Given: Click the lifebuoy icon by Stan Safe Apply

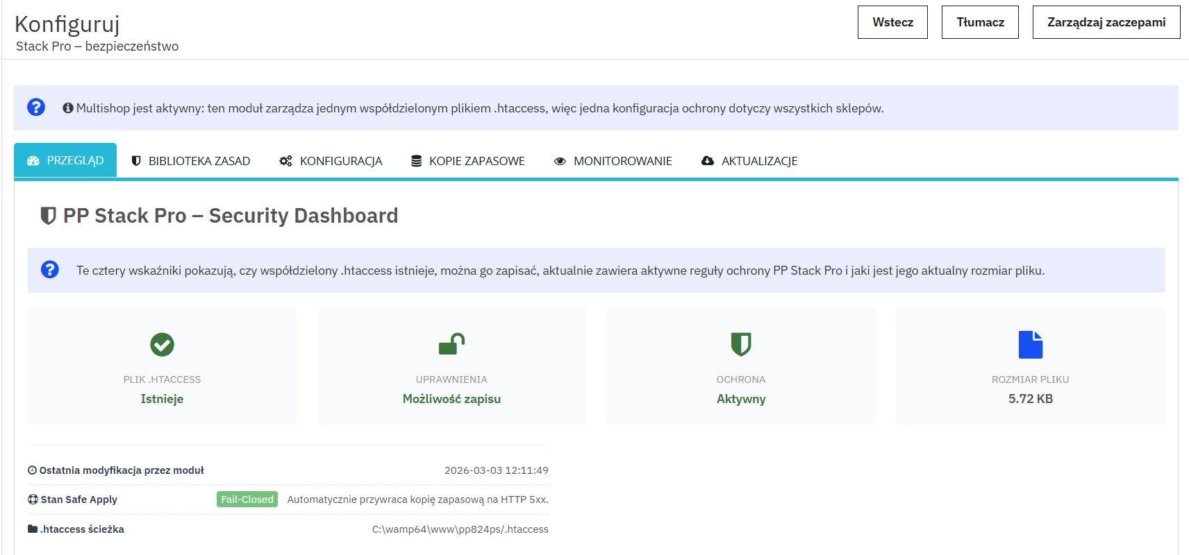Looking at the screenshot, I should click(x=33, y=499).
